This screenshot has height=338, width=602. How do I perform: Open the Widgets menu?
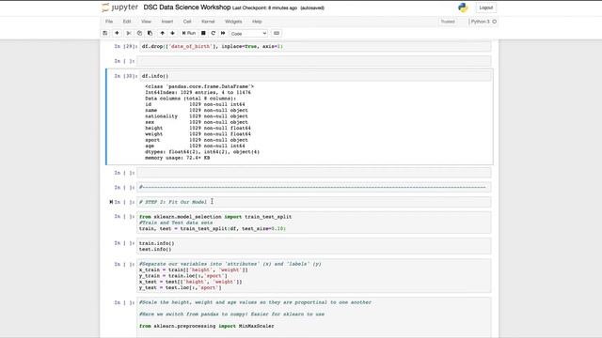(233, 22)
